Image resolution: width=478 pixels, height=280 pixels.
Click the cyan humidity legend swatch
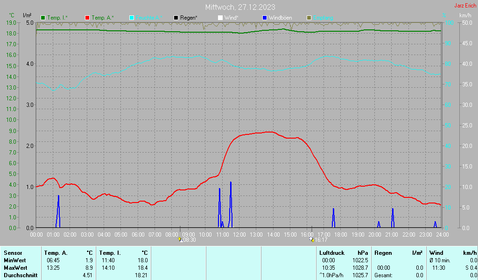132,18
